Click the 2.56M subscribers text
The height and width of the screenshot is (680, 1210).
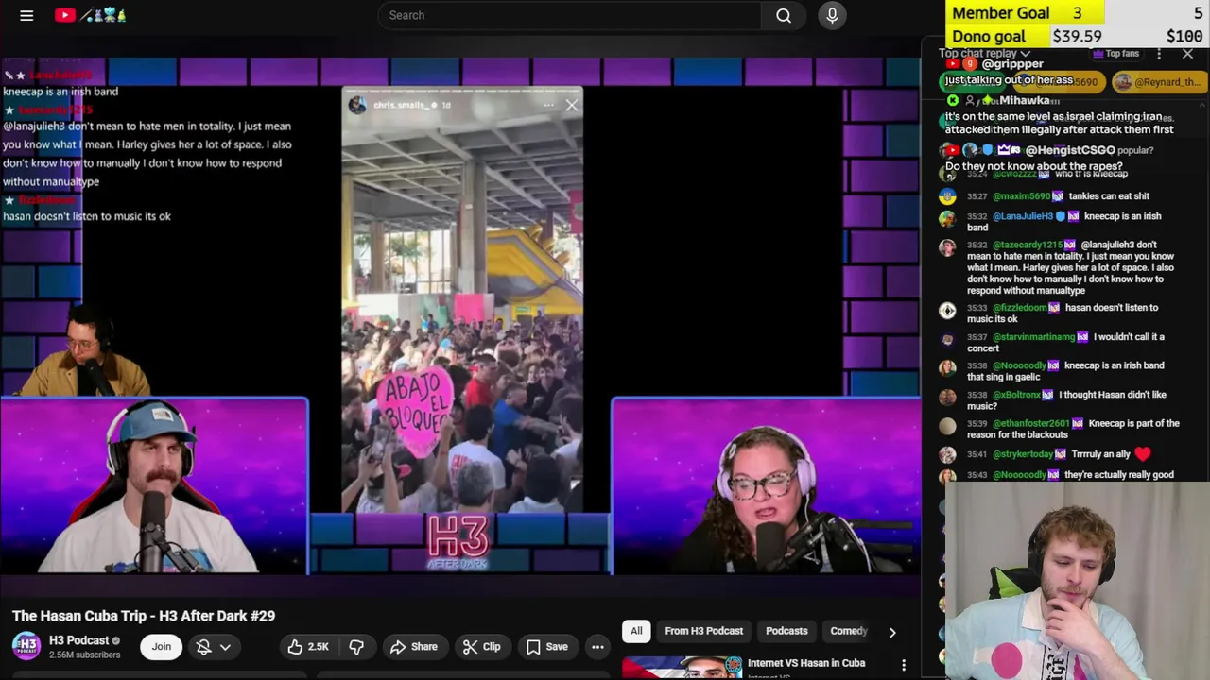tap(84, 654)
